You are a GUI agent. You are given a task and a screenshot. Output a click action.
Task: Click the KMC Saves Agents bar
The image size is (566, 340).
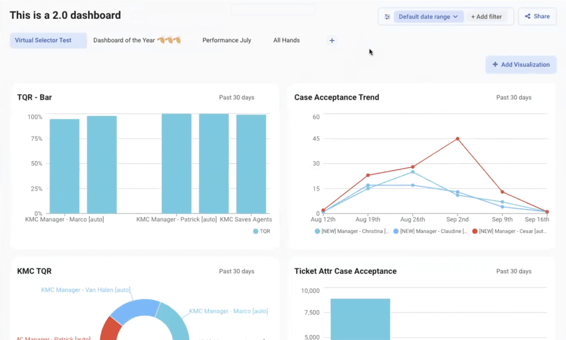[x=251, y=164]
